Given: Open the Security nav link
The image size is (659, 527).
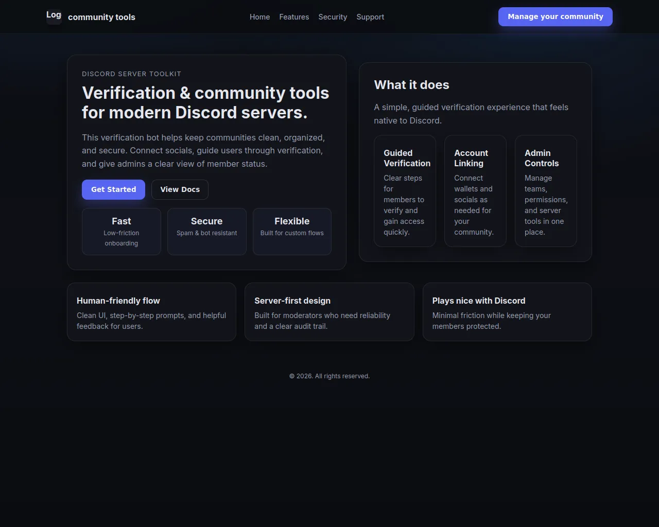Looking at the screenshot, I should 333,17.
